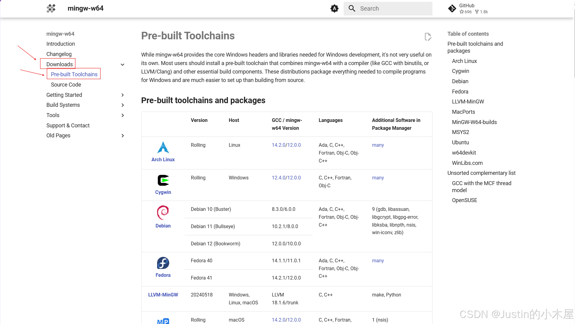Viewport: 575px width, 324px height.
Task: Click the Debian swirl logo
Action: pyautogui.click(x=163, y=213)
